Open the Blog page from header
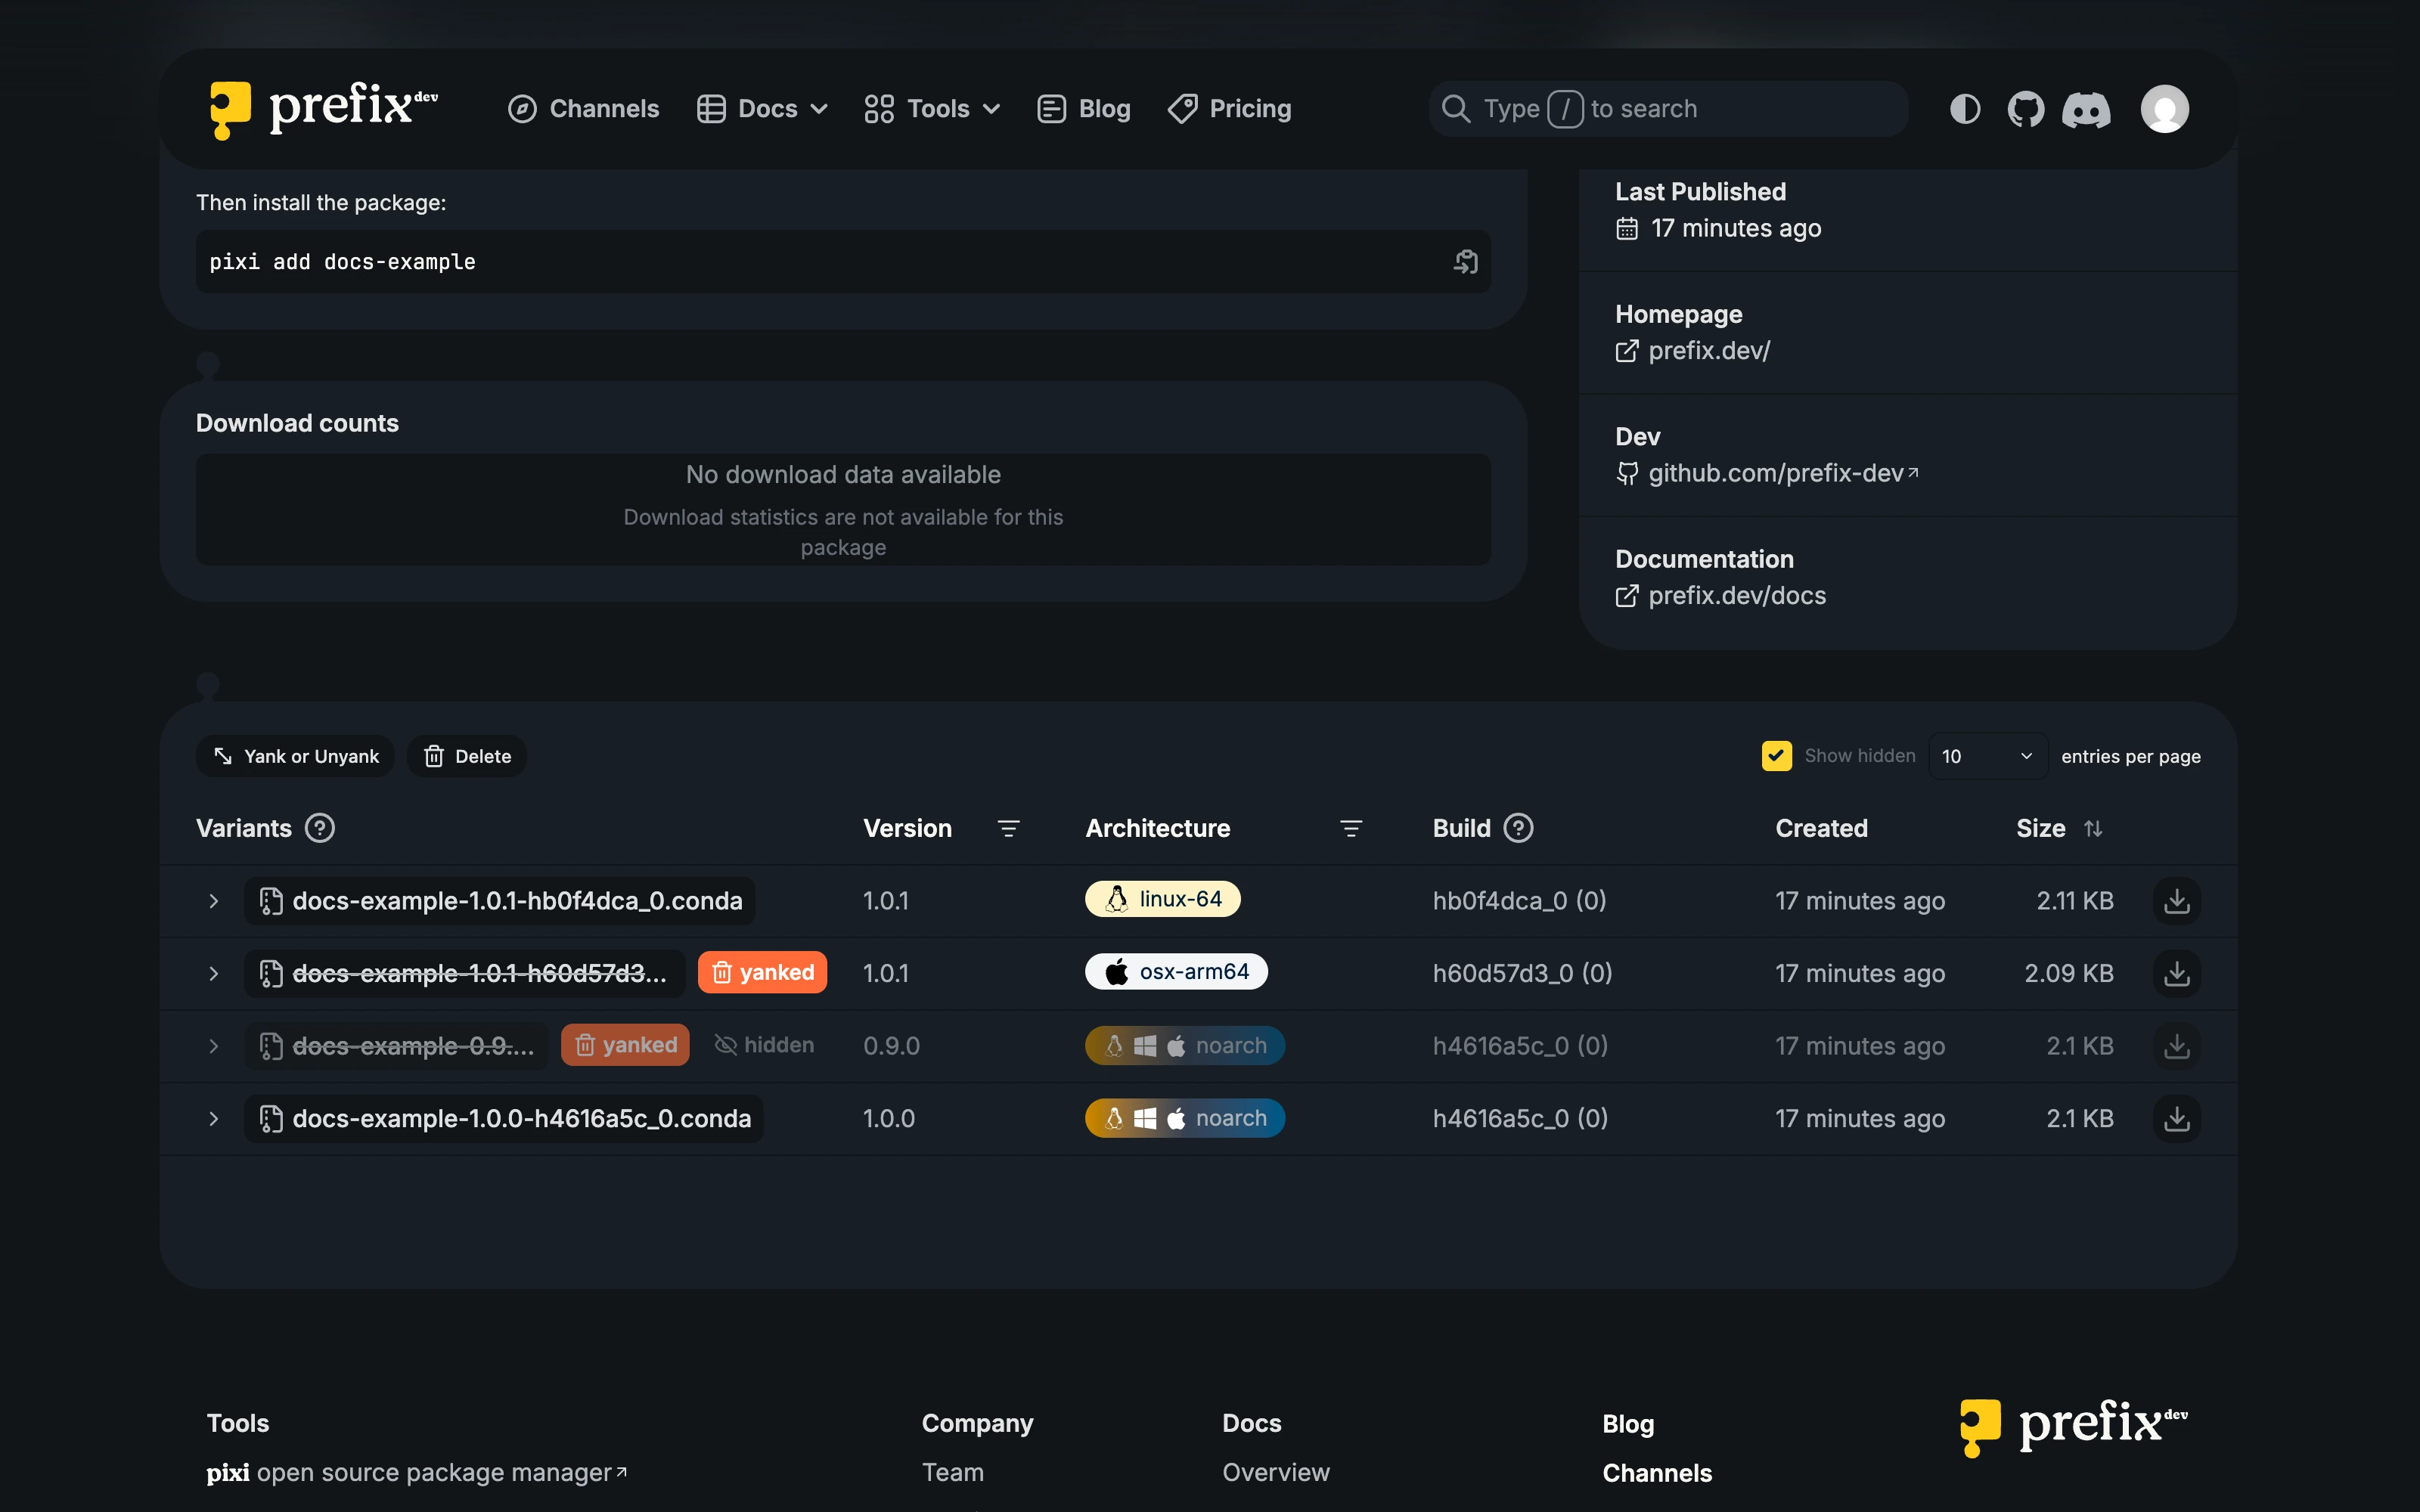Viewport: 2420px width, 1512px height. [x=1084, y=109]
